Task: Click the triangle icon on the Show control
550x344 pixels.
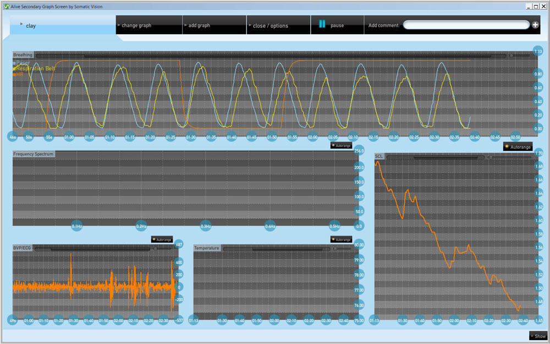Action: 532,336
